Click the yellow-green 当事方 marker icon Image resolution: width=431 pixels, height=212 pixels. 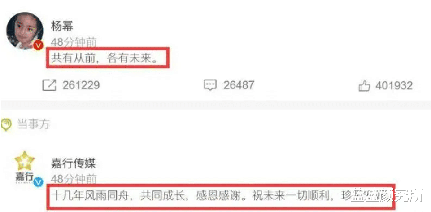click(6, 124)
